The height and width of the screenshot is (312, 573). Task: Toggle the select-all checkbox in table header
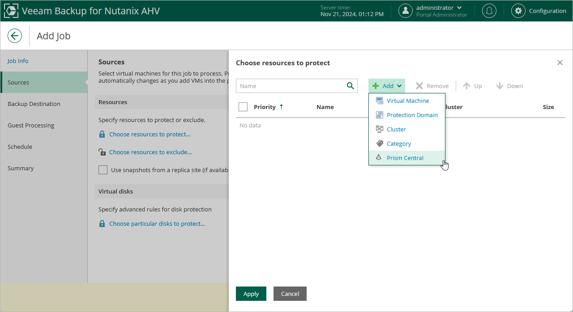(x=243, y=107)
